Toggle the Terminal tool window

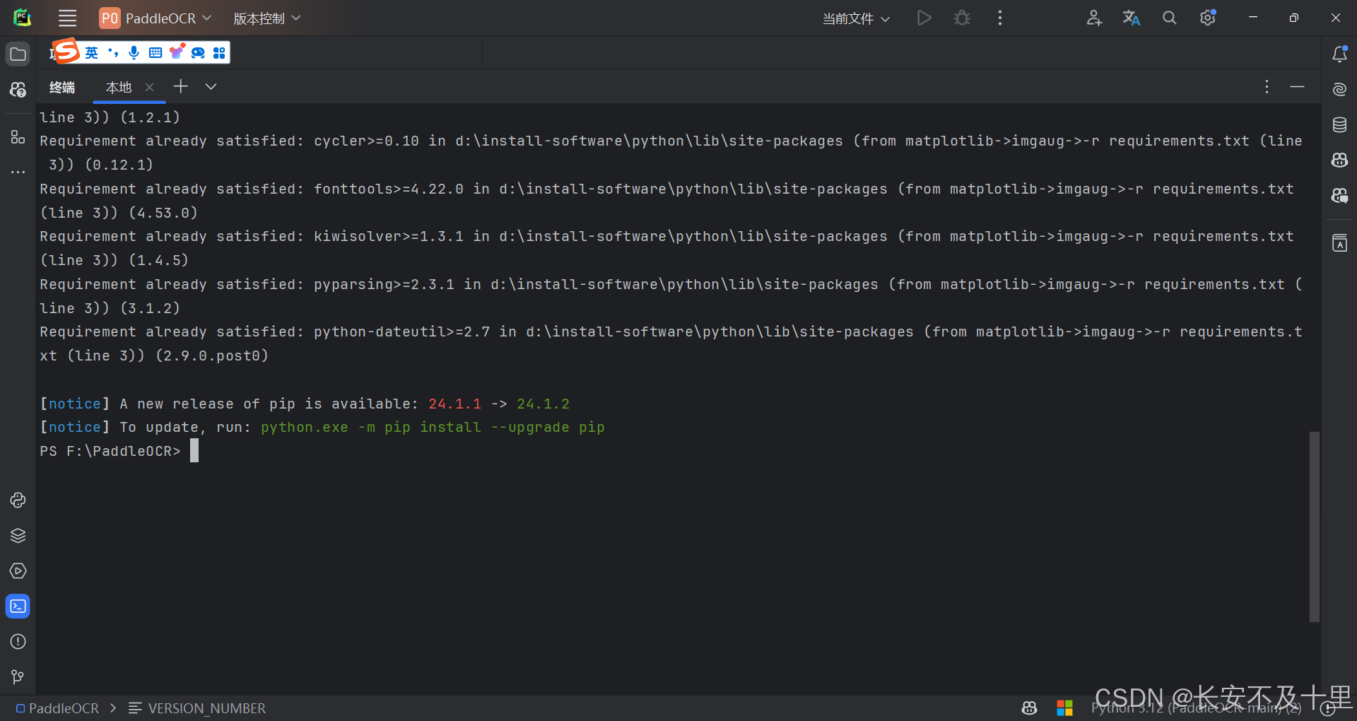[x=18, y=606]
